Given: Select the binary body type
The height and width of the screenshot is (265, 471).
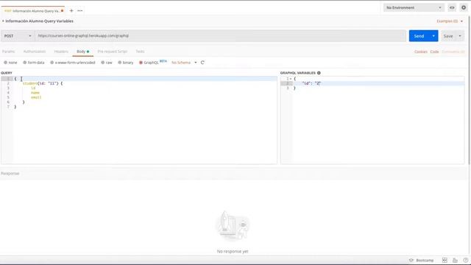Looking at the screenshot, I should 126,63.
